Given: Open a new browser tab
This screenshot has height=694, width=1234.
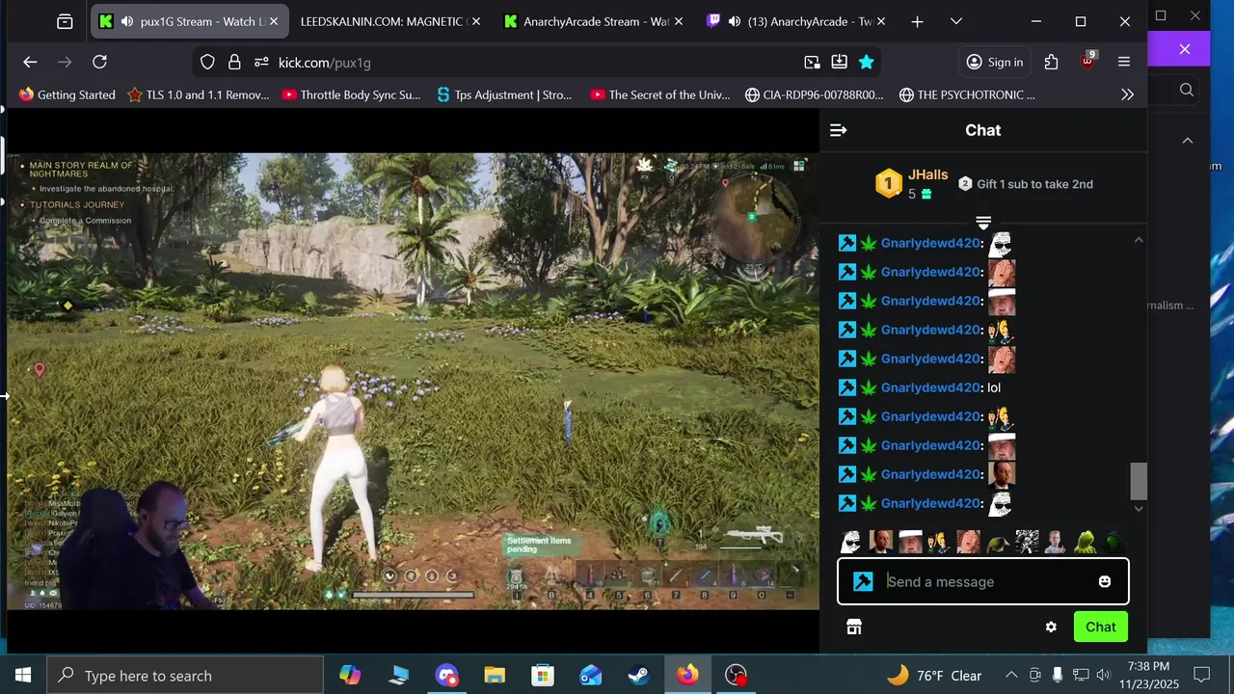Looking at the screenshot, I should click(917, 21).
